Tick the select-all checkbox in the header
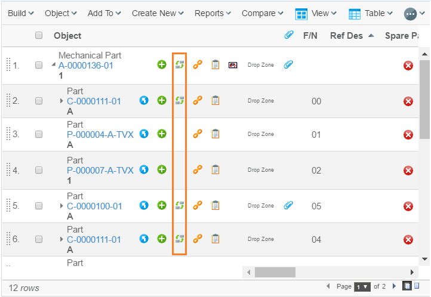 tap(39, 36)
